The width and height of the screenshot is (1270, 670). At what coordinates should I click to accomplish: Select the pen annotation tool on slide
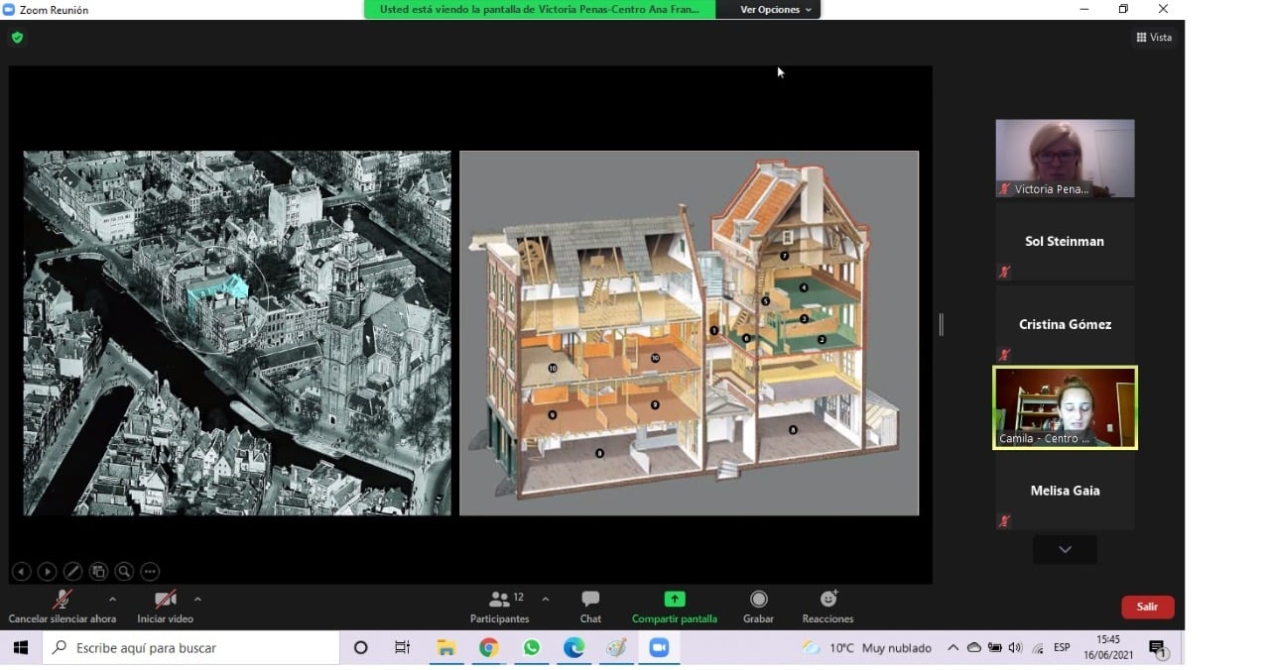72,572
